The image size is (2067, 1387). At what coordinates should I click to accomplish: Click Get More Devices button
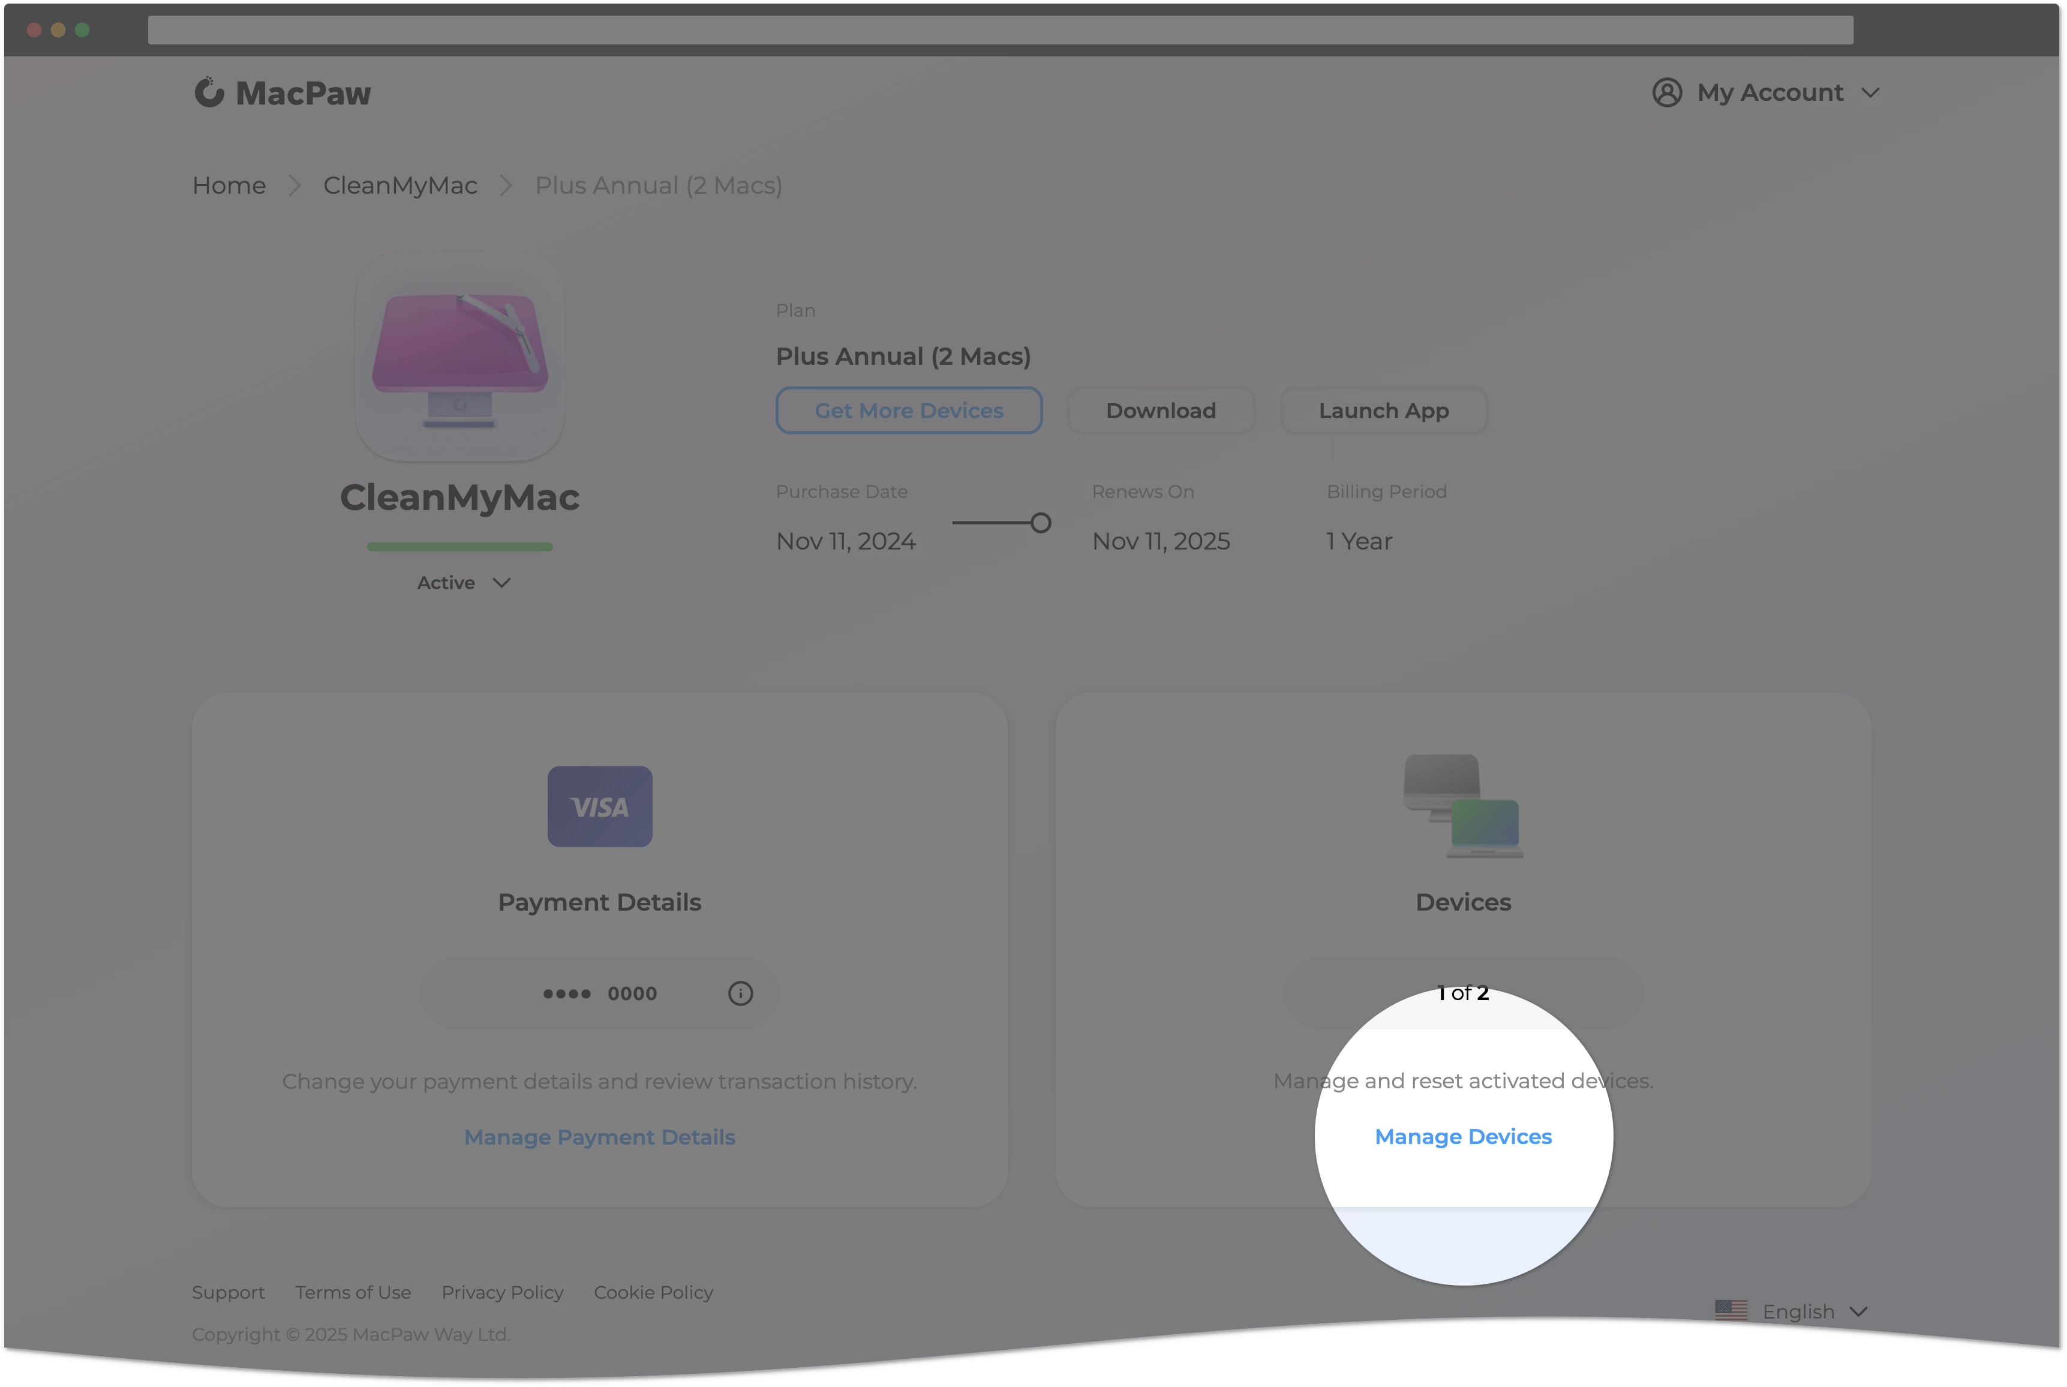(909, 410)
